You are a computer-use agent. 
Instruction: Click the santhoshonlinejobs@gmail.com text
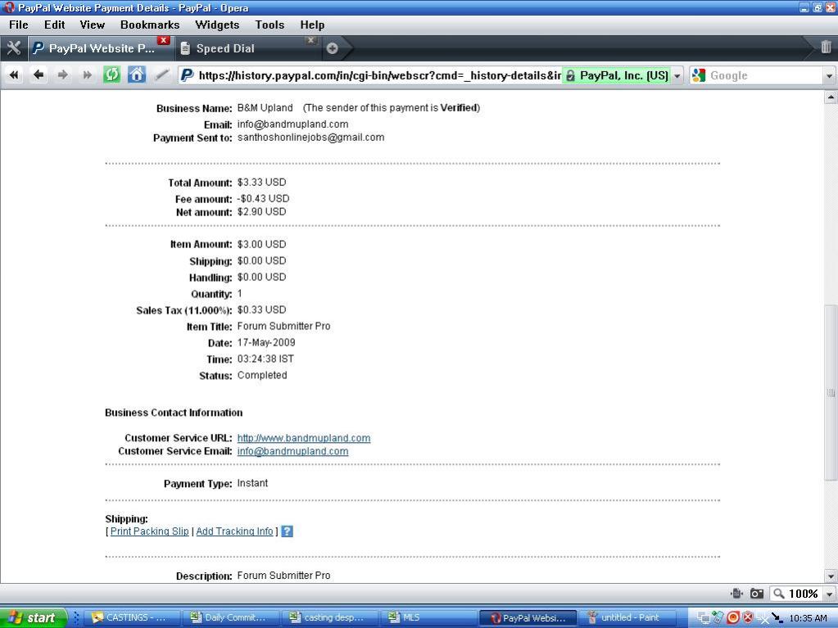coord(310,138)
